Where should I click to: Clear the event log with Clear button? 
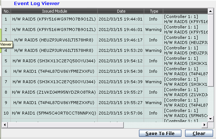199,133
